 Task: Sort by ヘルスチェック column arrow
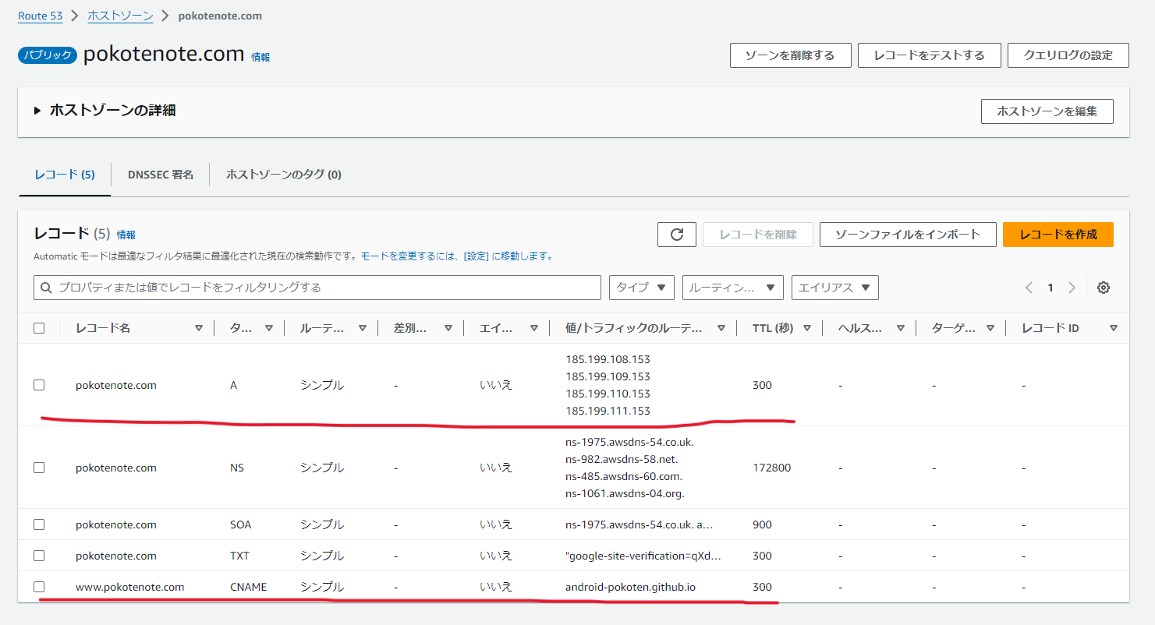pos(901,328)
